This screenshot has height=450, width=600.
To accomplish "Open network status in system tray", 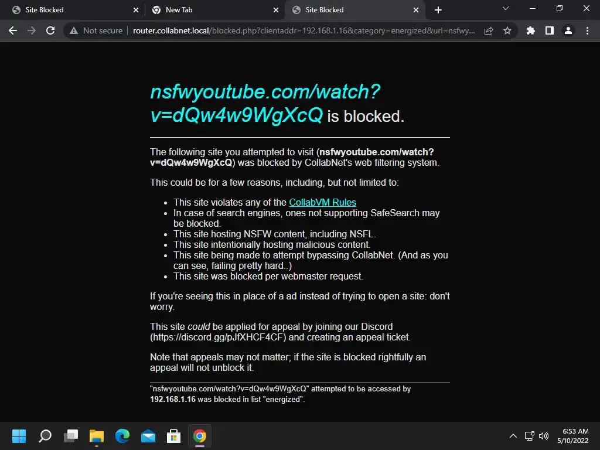I will pyautogui.click(x=530, y=436).
